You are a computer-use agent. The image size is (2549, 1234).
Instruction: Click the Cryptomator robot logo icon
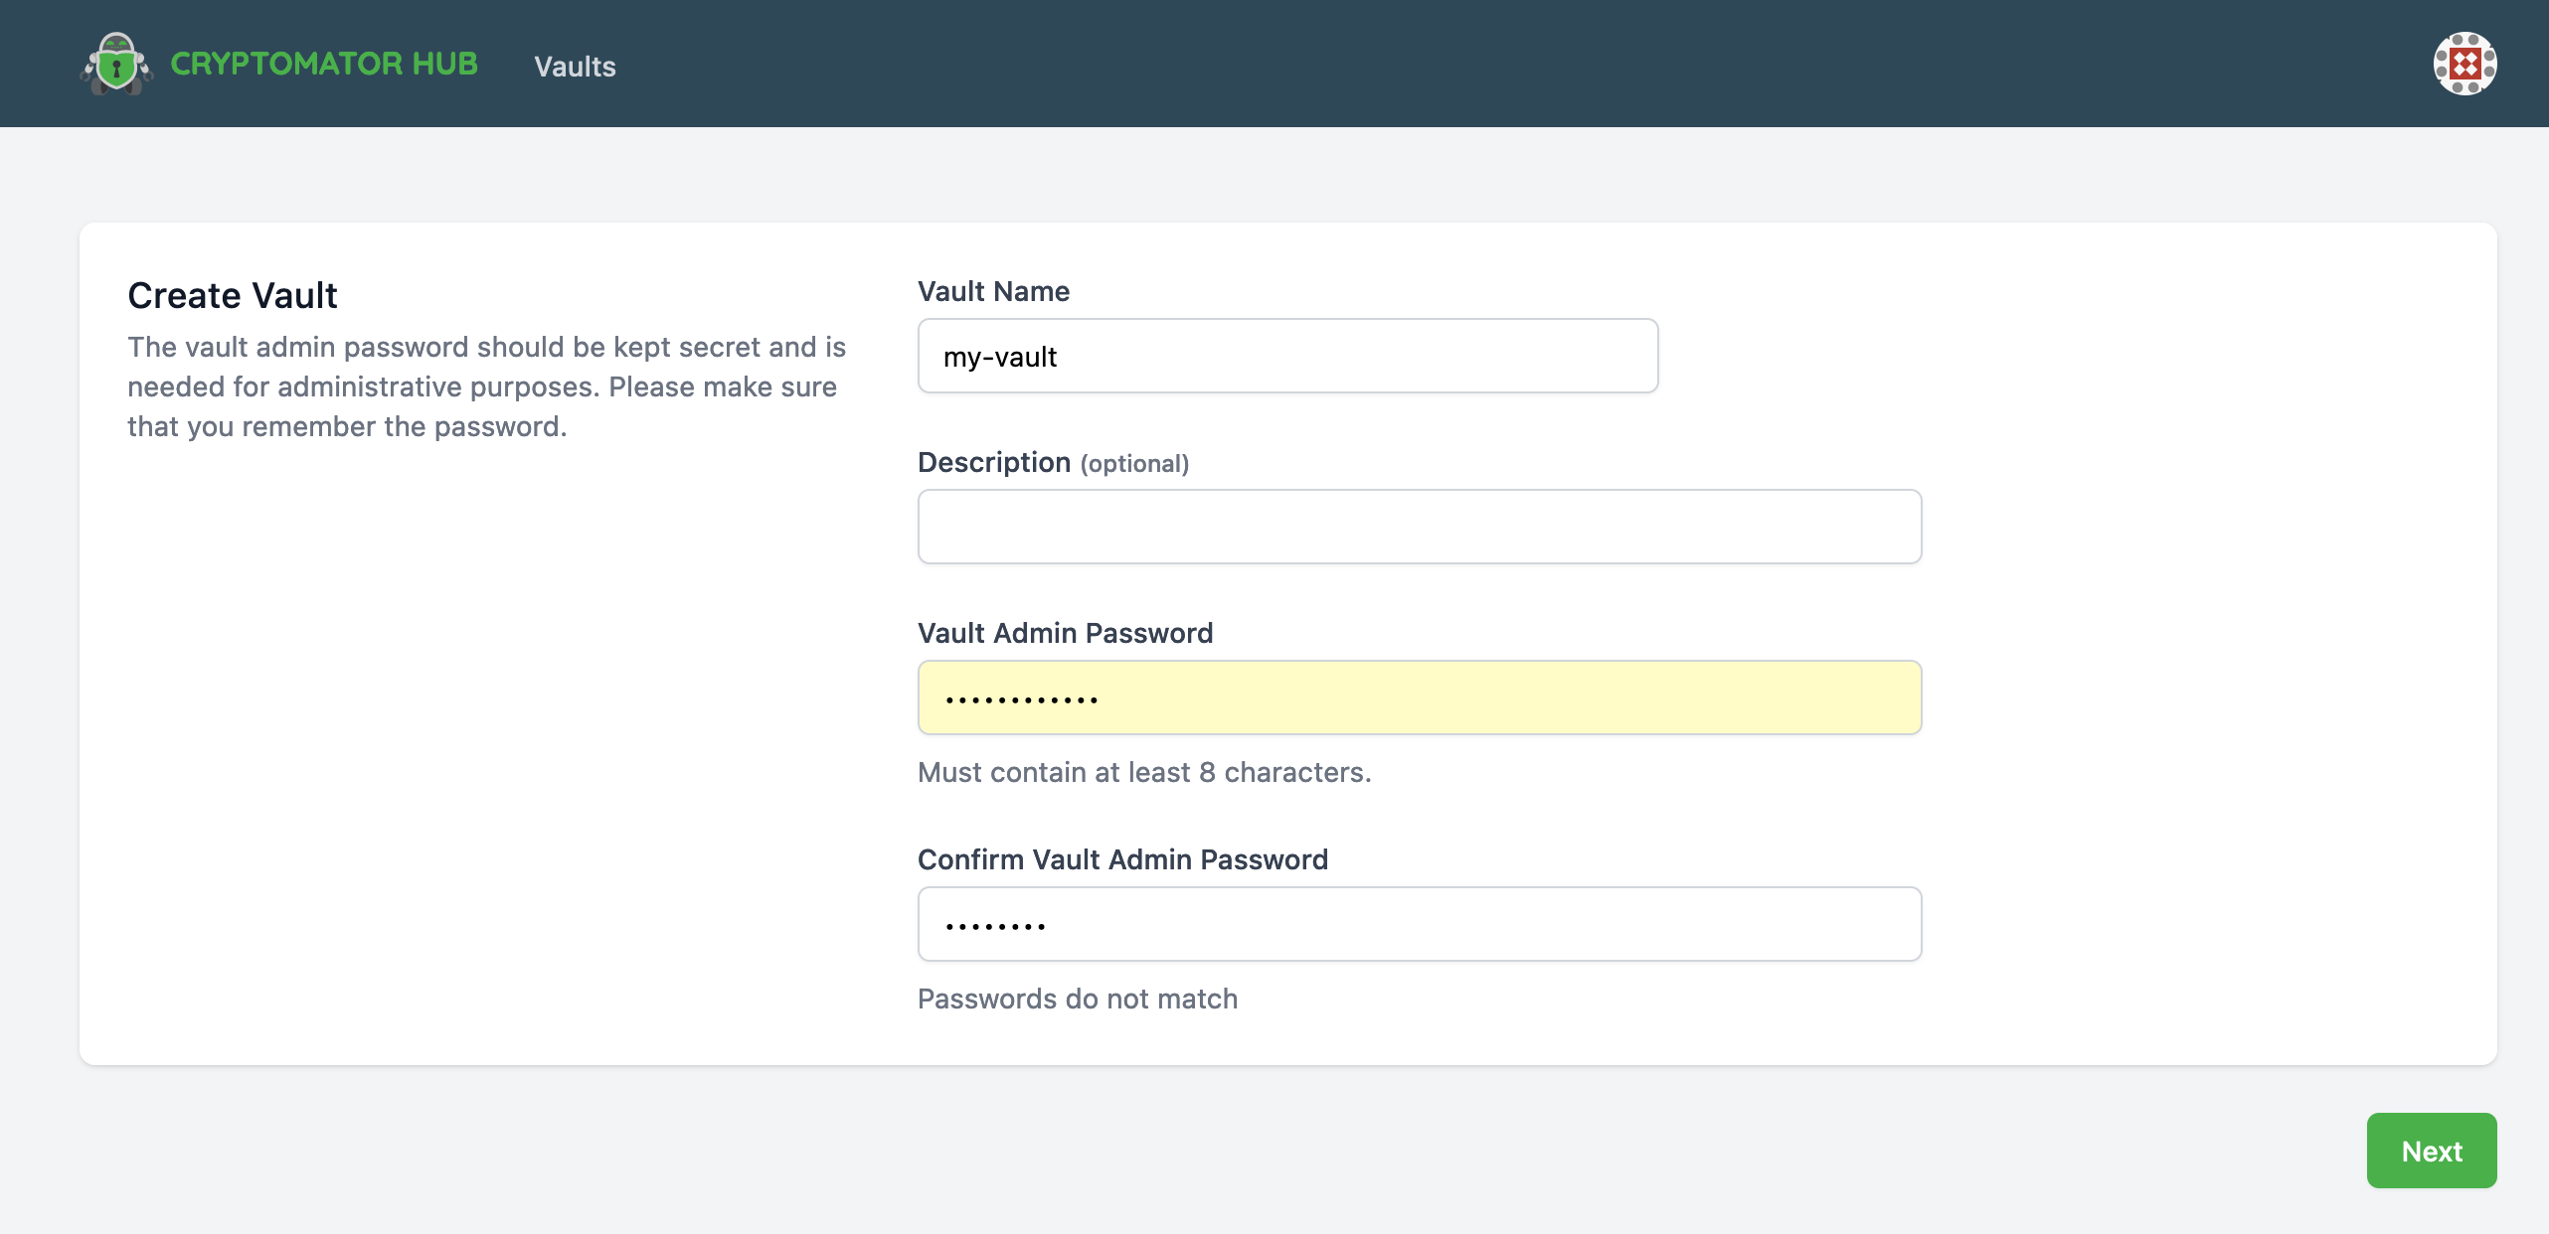point(116,64)
